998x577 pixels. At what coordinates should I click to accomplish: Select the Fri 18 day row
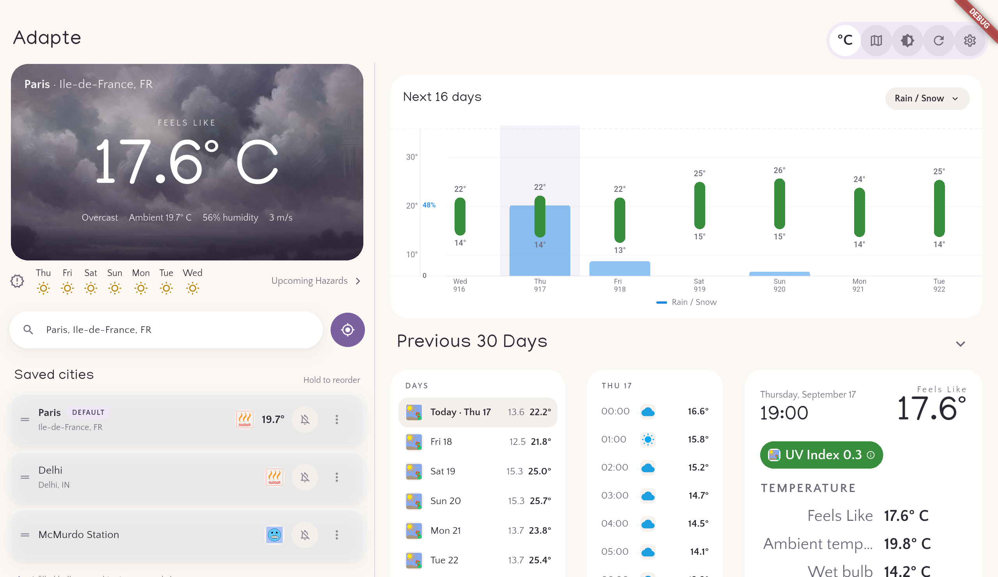click(x=478, y=442)
